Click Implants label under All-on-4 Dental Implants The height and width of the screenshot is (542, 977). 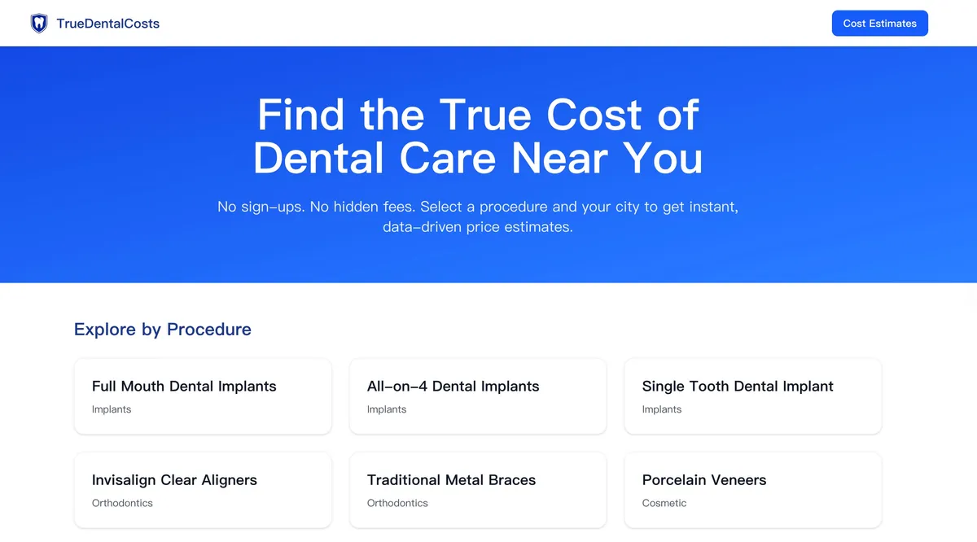[387, 409]
